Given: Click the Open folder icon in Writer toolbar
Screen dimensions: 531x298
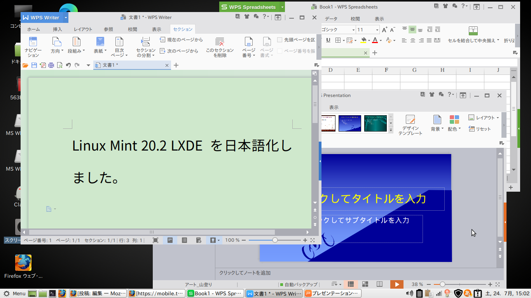Looking at the screenshot, I should click(x=25, y=65).
